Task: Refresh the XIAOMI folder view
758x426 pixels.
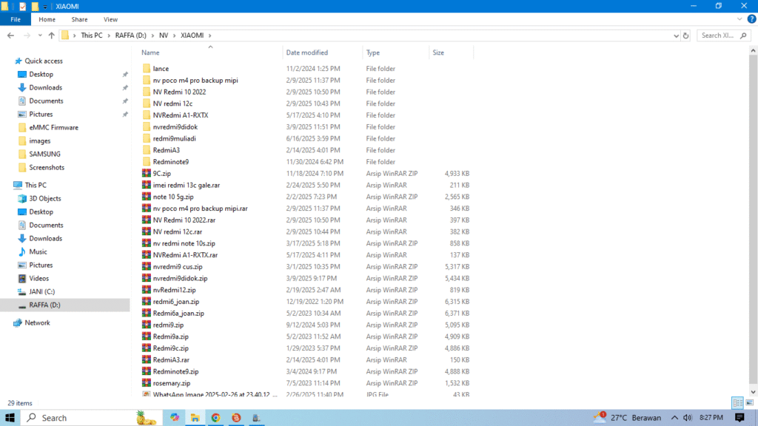Action: [685, 35]
